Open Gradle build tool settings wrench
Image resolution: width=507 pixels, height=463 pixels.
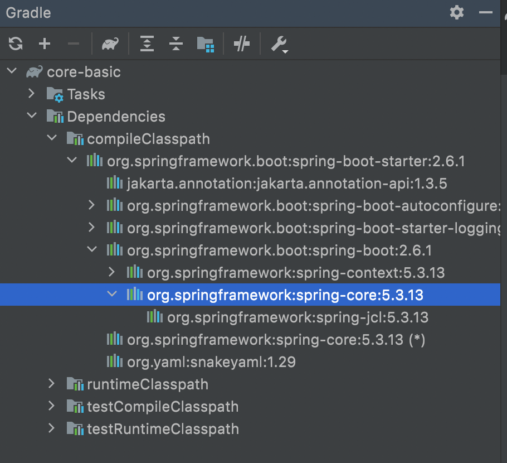280,45
